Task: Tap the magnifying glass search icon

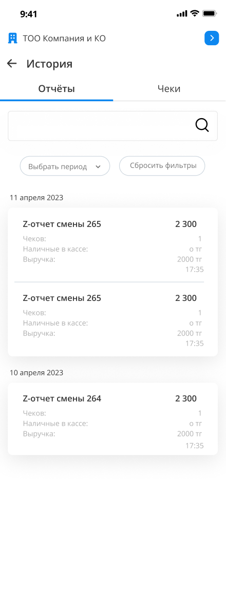Action: click(202, 125)
